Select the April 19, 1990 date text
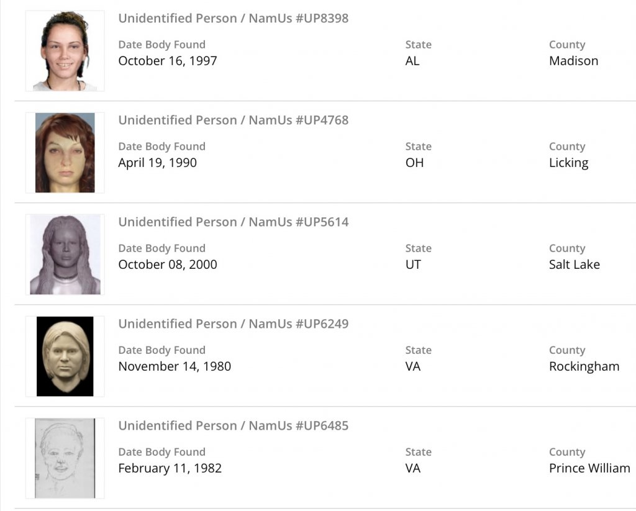 tap(157, 163)
